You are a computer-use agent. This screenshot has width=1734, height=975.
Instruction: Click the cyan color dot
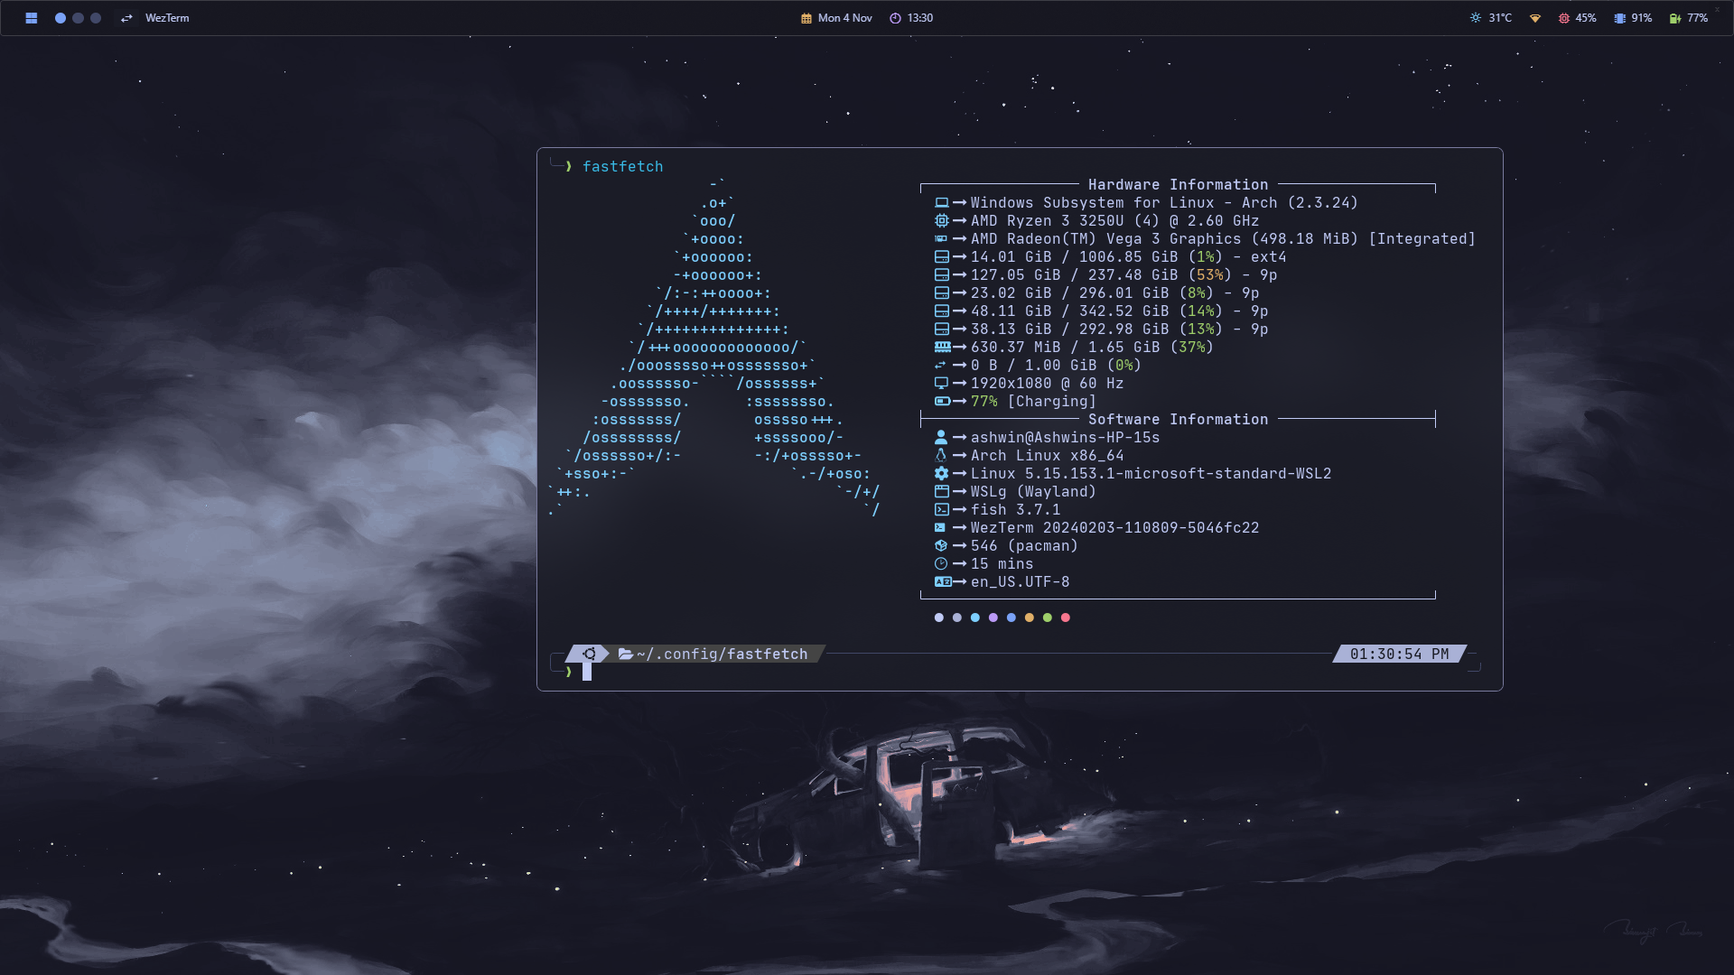(975, 617)
